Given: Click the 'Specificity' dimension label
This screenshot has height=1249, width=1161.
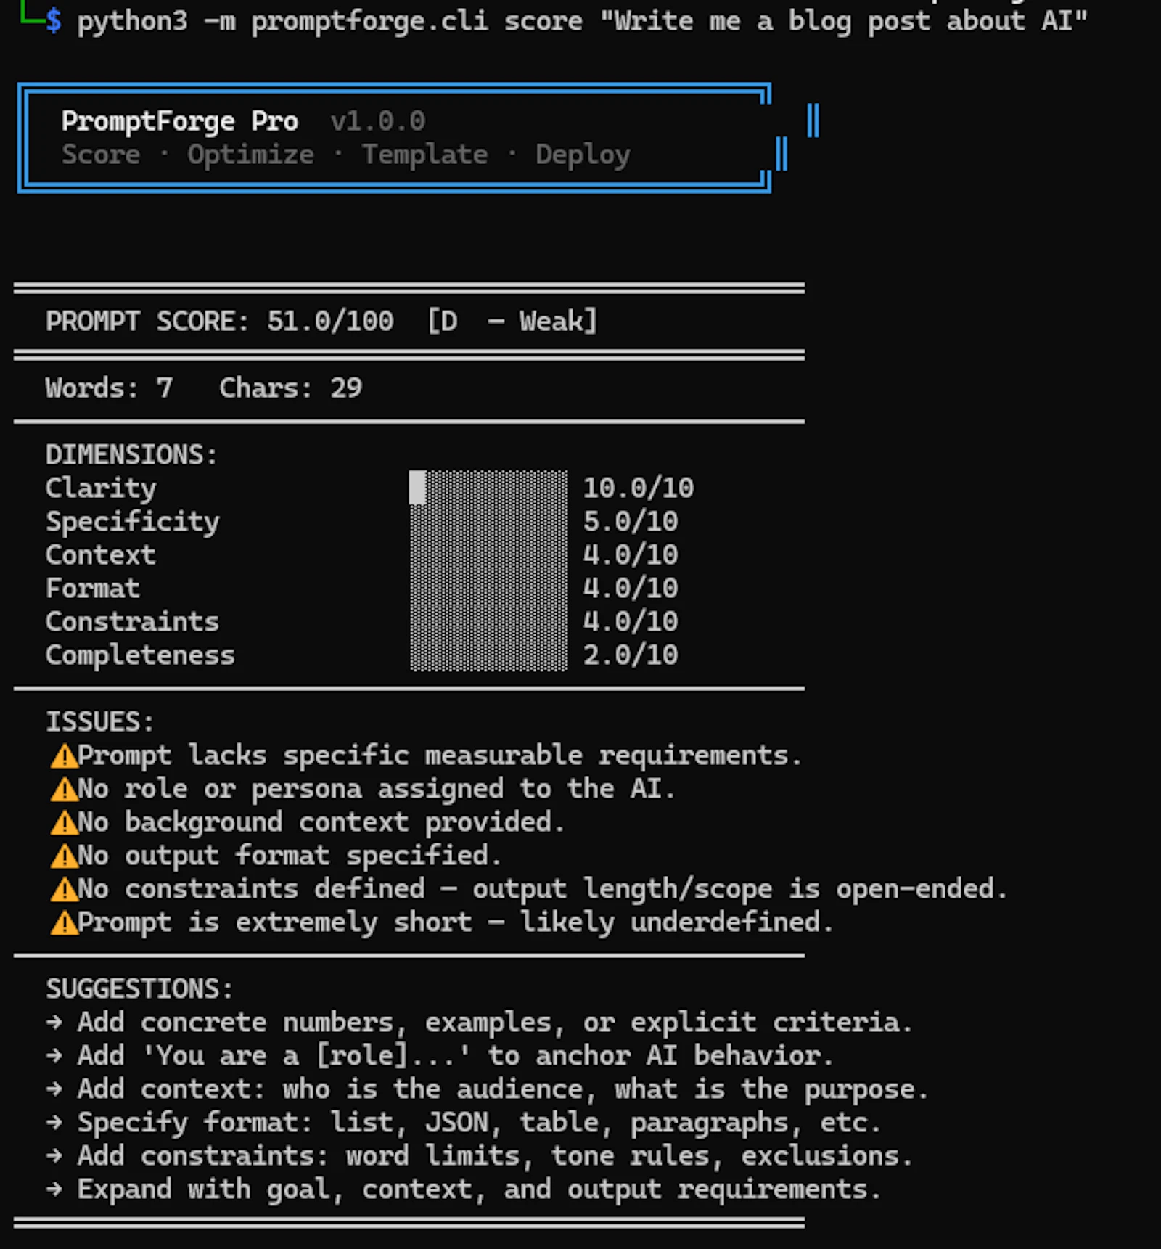Looking at the screenshot, I should coord(132,521).
